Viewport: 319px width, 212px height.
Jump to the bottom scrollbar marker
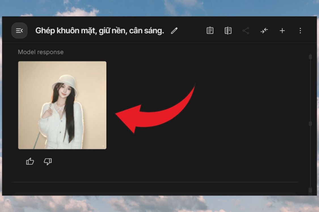click(x=310, y=190)
